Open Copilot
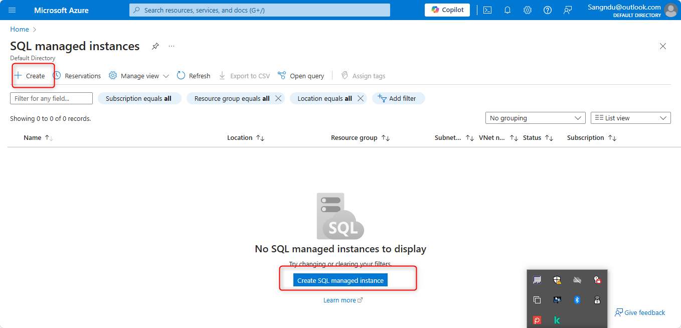681x328 pixels. coord(447,10)
